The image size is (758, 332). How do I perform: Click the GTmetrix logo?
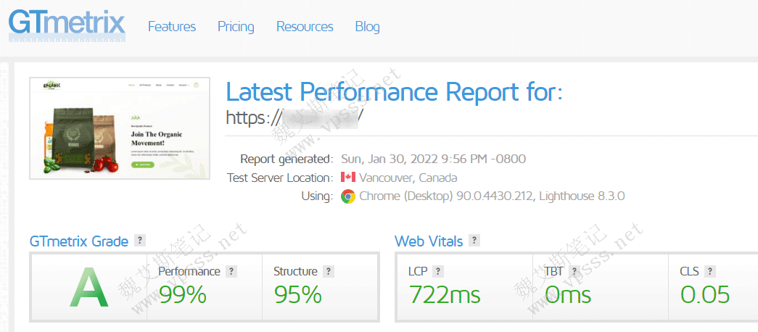pyautogui.click(x=67, y=25)
